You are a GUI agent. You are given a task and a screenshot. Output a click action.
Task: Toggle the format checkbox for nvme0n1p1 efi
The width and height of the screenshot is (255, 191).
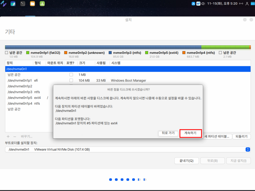[x=71, y=81]
